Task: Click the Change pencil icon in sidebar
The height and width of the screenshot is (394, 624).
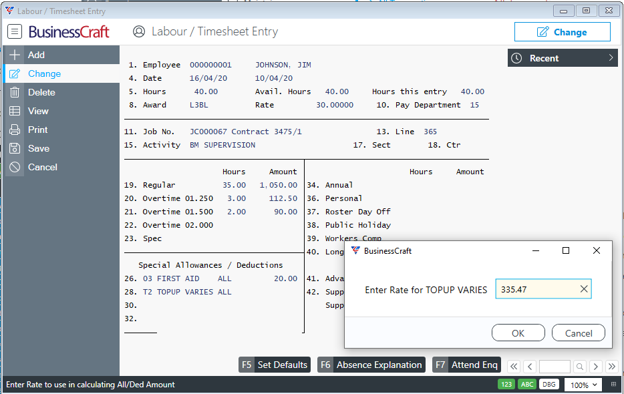Action: 15,73
